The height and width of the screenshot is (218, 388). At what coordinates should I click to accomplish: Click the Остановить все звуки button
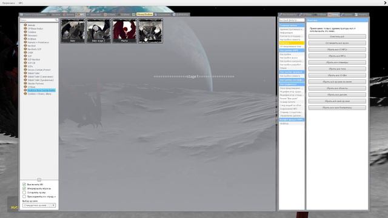[337, 43]
